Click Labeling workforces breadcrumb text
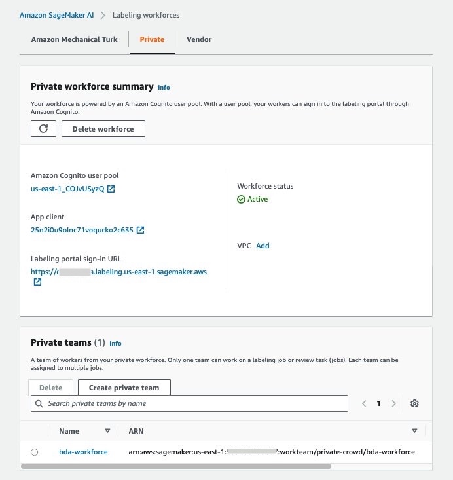Screen dimensions: 453x480 click(x=146, y=15)
